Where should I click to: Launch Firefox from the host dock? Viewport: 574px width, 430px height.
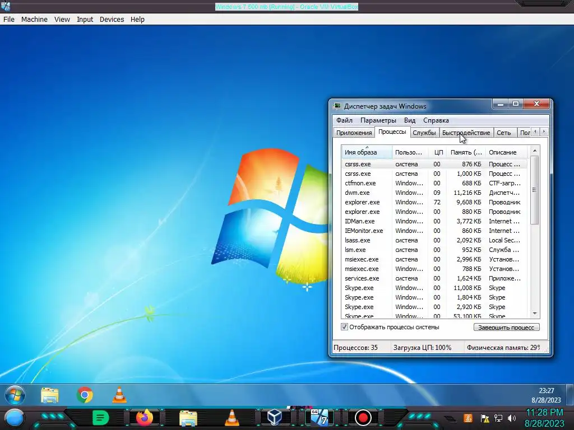tap(144, 418)
